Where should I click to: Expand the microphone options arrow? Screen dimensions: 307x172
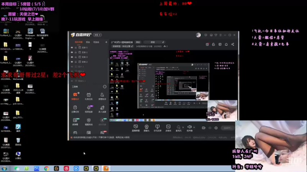[183, 127]
